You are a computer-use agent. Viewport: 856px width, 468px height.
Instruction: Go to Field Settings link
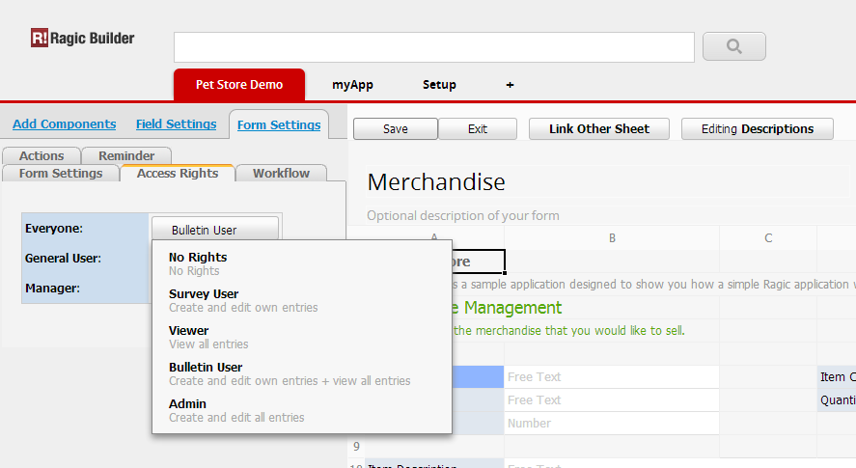[176, 124]
